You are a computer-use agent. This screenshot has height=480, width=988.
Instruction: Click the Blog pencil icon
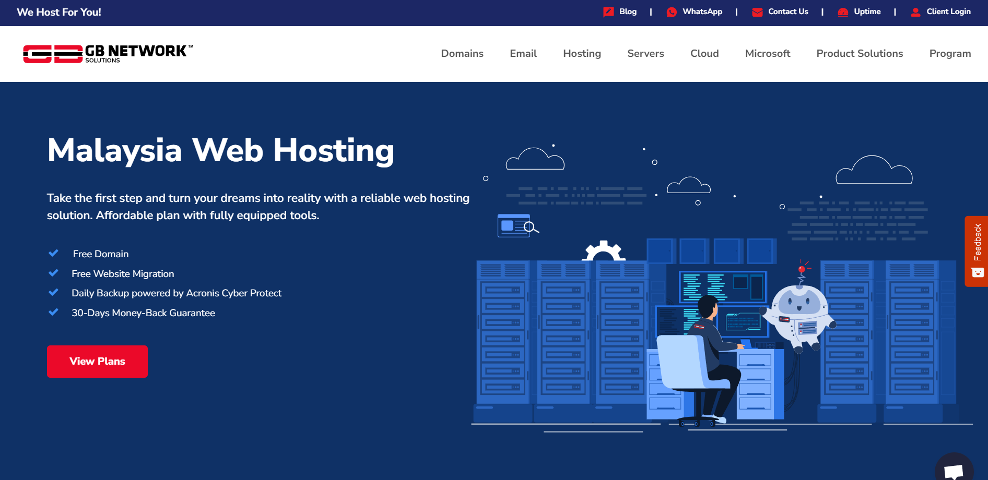coord(608,12)
